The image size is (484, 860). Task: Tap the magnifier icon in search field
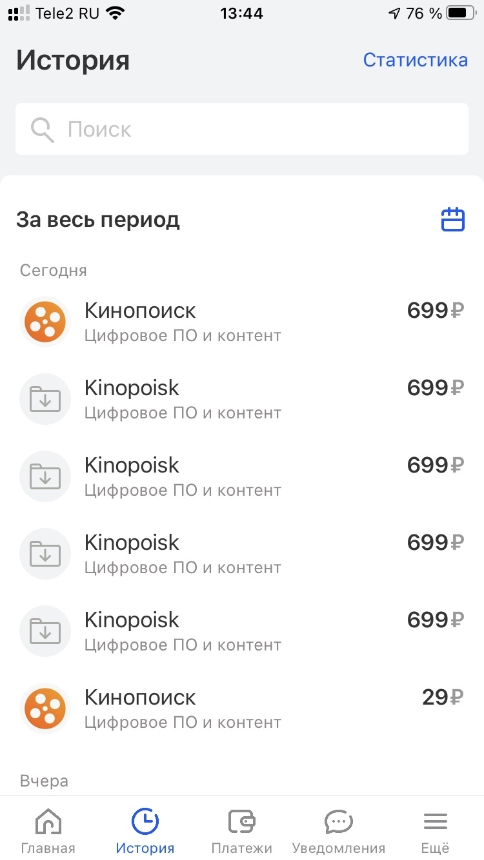point(43,130)
